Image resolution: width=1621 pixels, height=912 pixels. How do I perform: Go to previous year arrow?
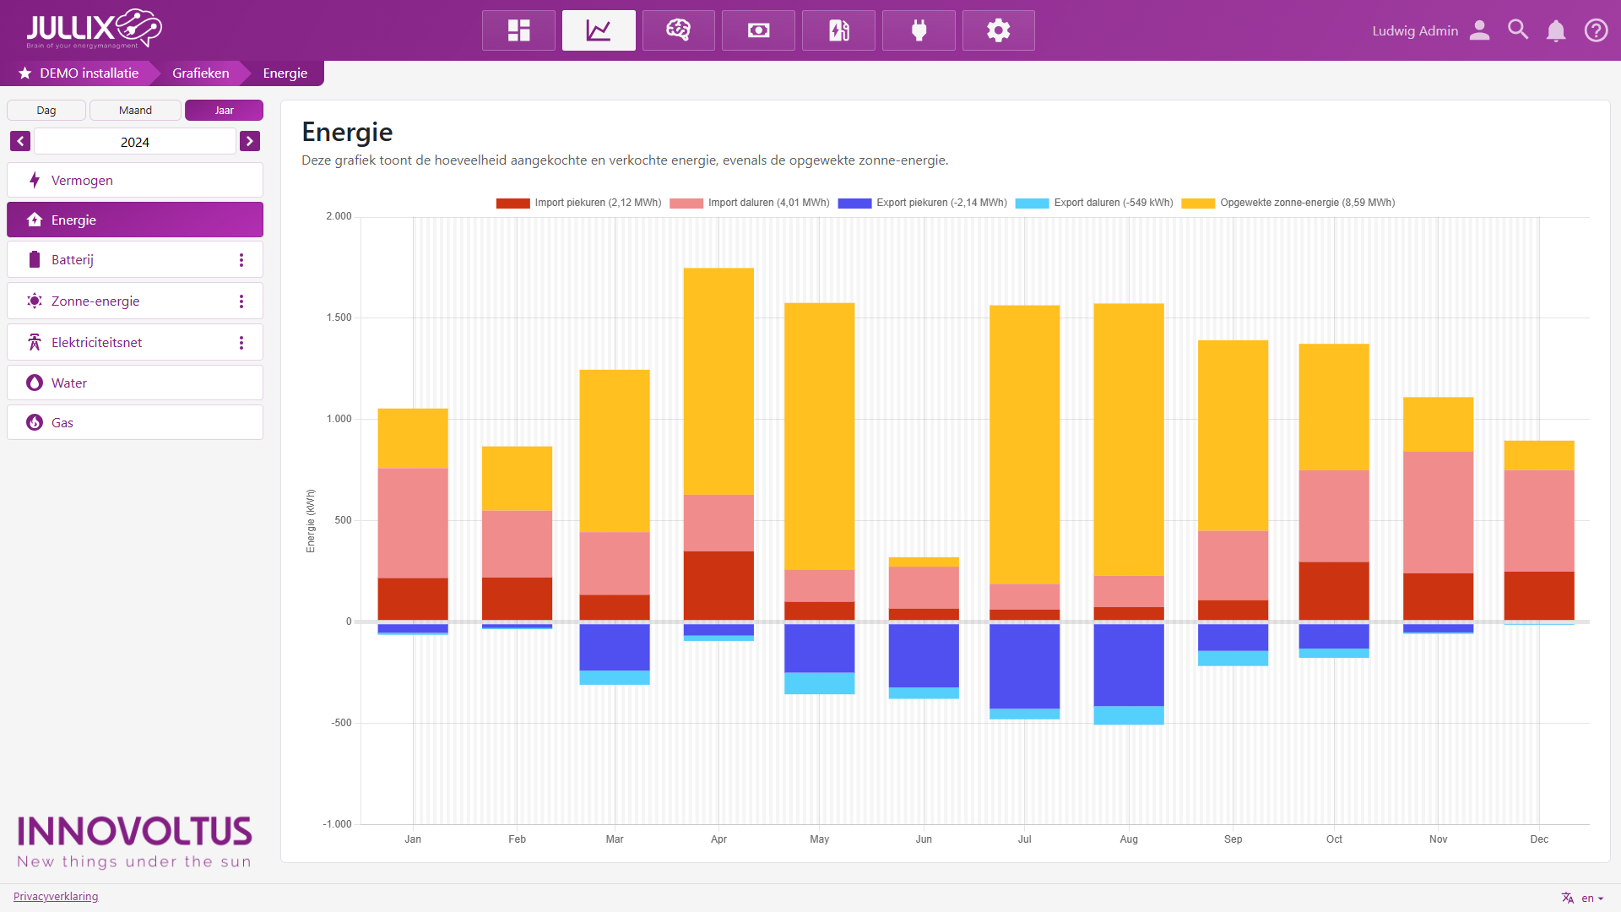tap(20, 141)
